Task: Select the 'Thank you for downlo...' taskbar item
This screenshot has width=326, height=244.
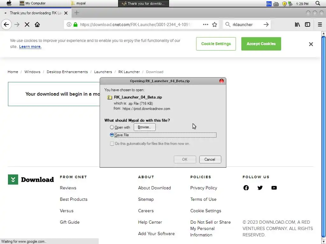Action: click(144, 3)
